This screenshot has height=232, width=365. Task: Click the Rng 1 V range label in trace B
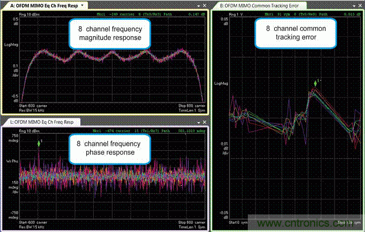pos(236,15)
